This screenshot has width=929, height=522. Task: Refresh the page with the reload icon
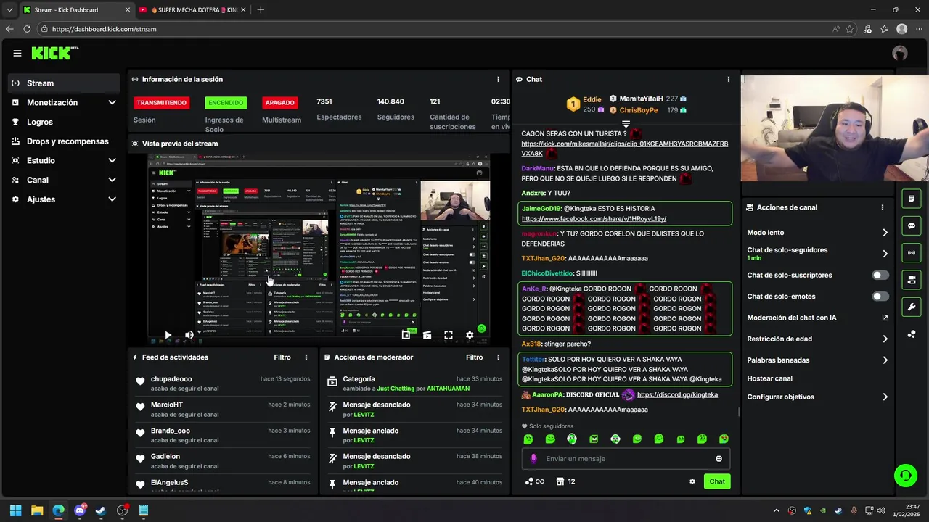pos(27,29)
